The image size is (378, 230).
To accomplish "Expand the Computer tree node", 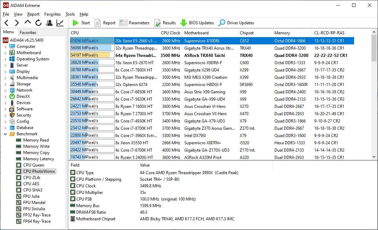I will click(x=5, y=46).
